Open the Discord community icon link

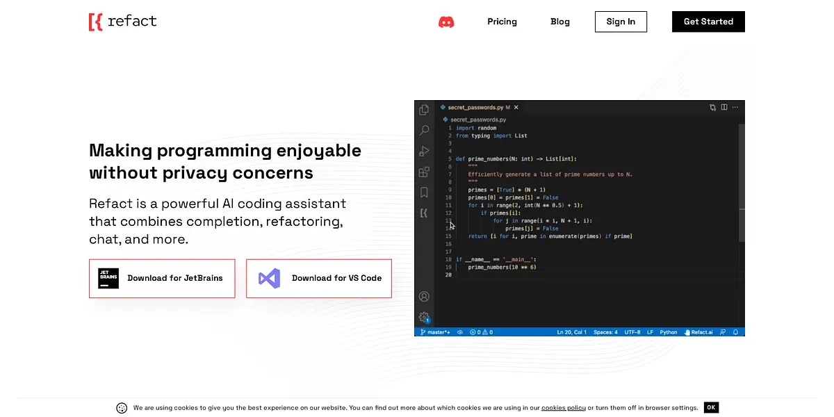446,22
